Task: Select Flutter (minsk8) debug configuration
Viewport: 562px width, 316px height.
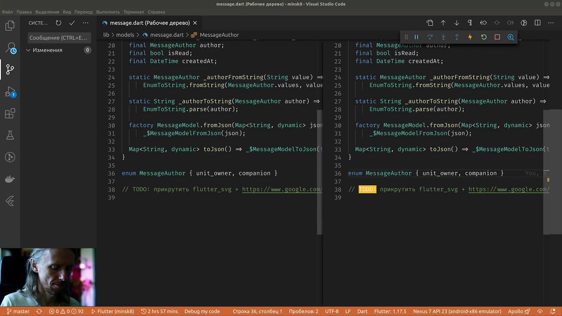Action: point(112,311)
